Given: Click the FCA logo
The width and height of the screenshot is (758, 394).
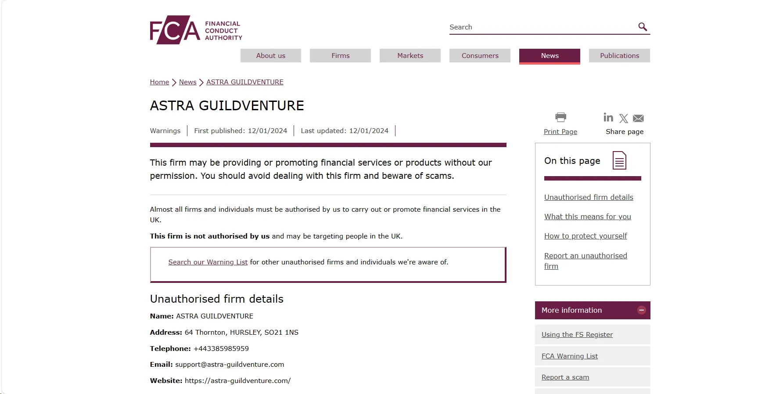Looking at the screenshot, I should pyautogui.click(x=196, y=30).
